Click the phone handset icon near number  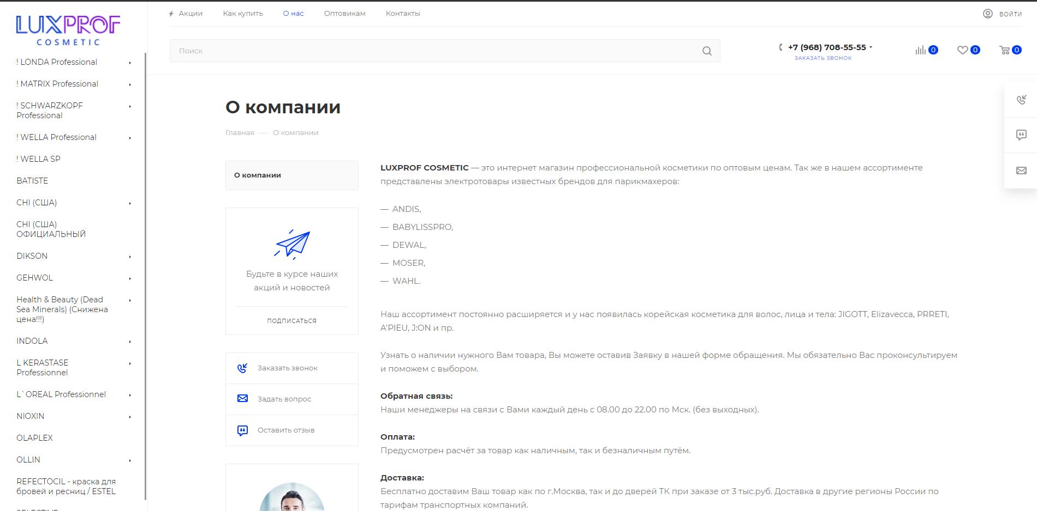[x=780, y=47]
